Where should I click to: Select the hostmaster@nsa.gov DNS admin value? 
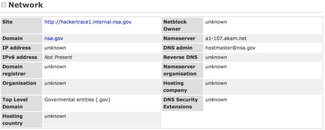(x=230, y=48)
